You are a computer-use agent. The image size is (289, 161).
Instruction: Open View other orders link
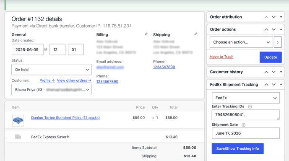tap(74, 80)
